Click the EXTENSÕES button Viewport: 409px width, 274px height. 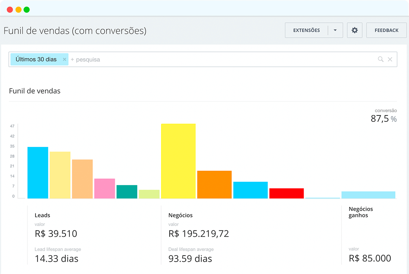tap(306, 30)
